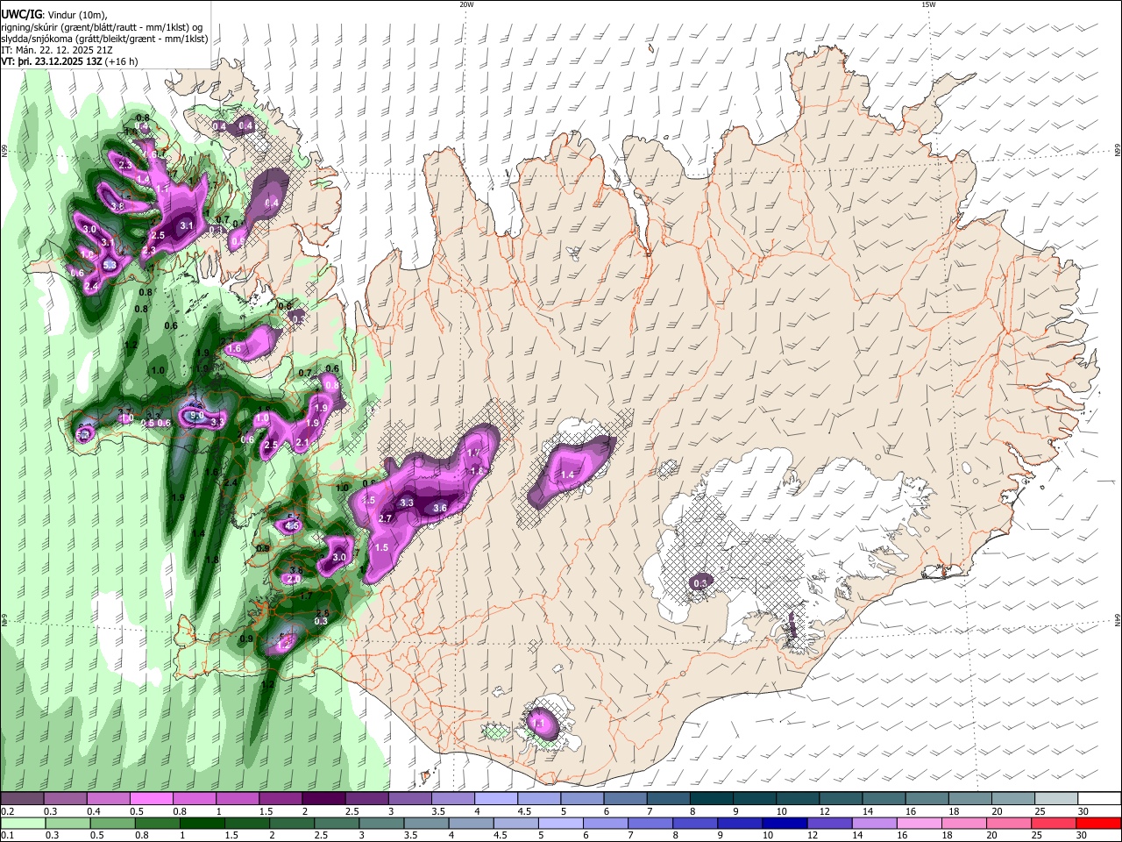Select the 'slydda/snjókoma' legend description line
This screenshot has width=1122, height=842.
[104, 39]
